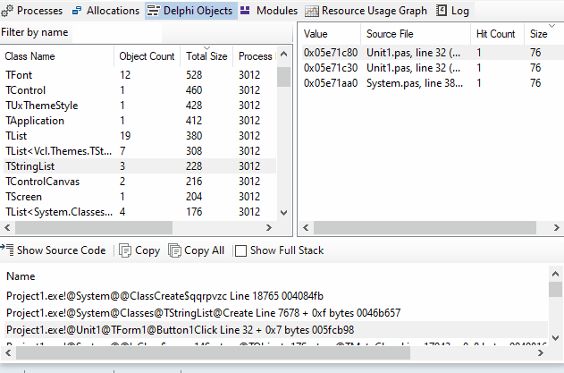Click the Resource Usage Graph icon
The image size is (564, 373).
click(x=311, y=11)
